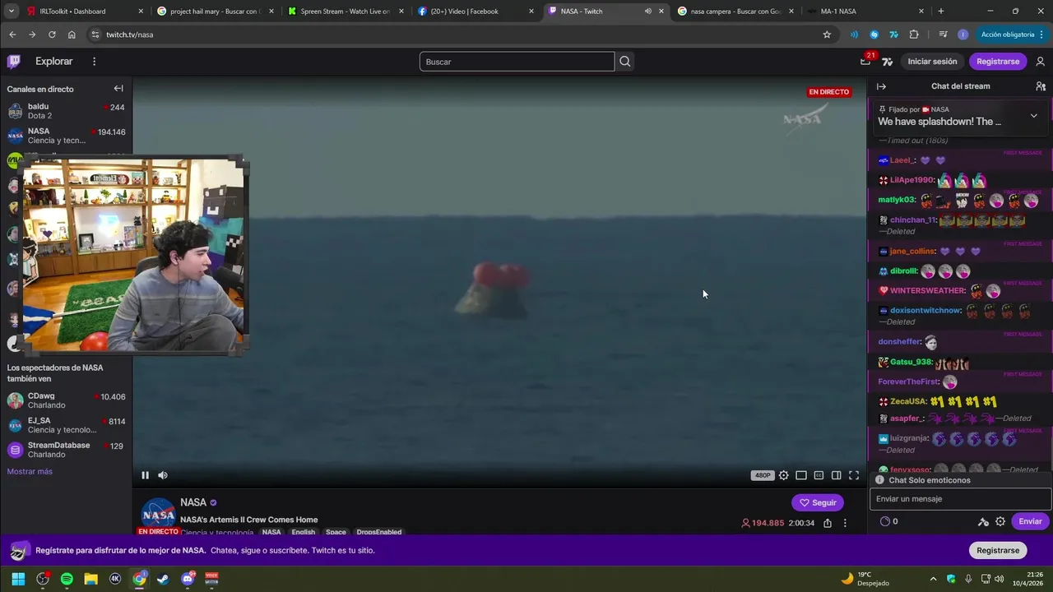
Task: Click Registrarse in the header
Action: click(997, 62)
